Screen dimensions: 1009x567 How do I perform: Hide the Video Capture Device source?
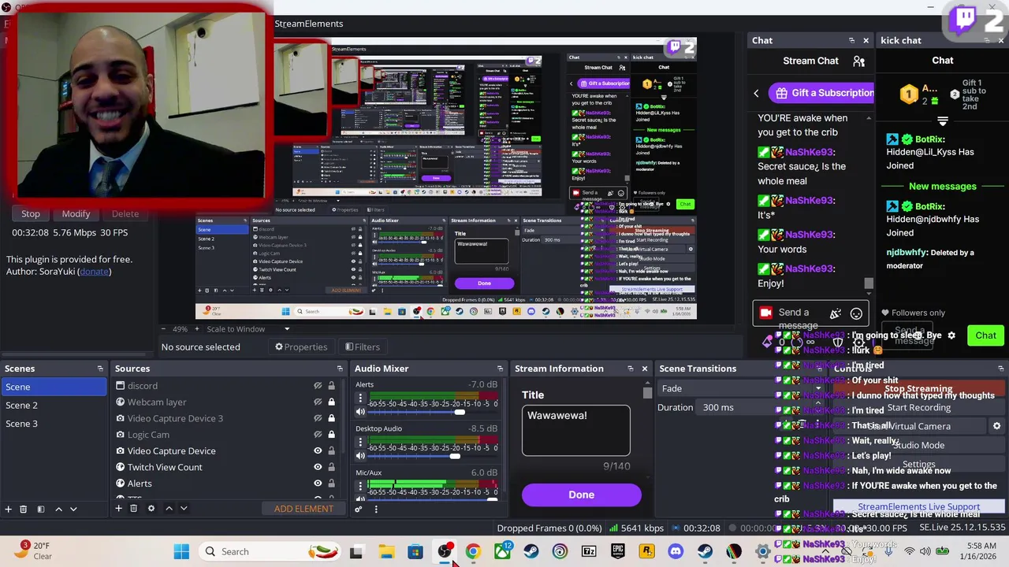click(x=318, y=450)
